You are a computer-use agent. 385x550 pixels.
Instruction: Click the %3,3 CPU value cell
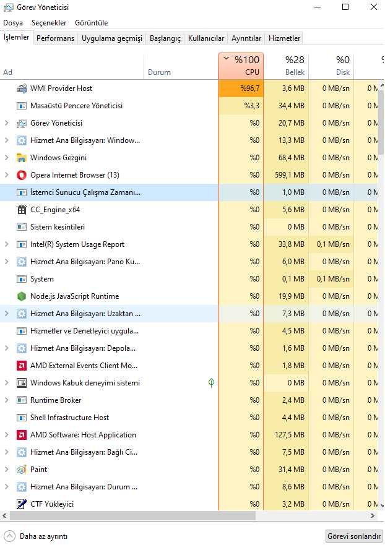[241, 106]
